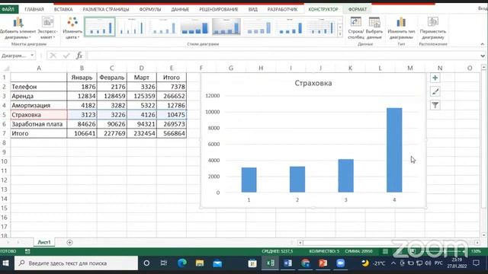Click horizontal scrollbar left arrow
Image resolution: width=488 pixels, height=274 pixels.
coord(300,242)
